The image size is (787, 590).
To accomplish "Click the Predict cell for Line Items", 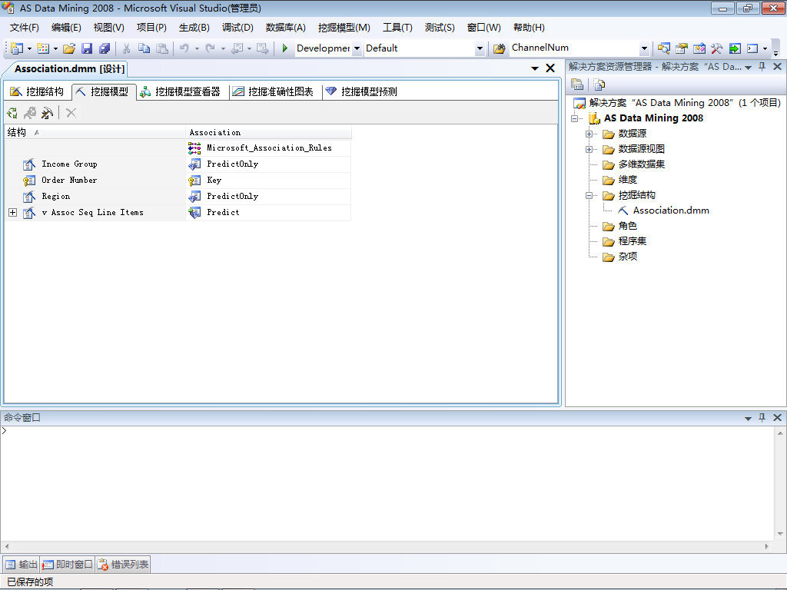I will (x=268, y=213).
